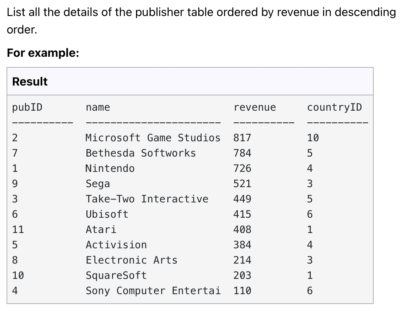Click revenue value 110
404x316 pixels.
pyautogui.click(x=242, y=291)
